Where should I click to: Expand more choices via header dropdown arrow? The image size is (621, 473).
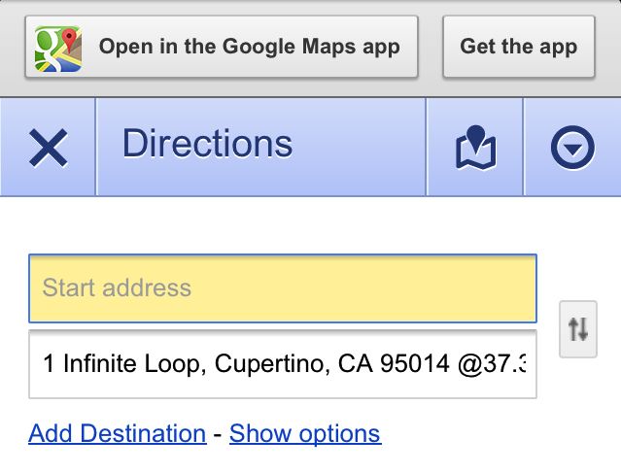pyautogui.click(x=571, y=148)
